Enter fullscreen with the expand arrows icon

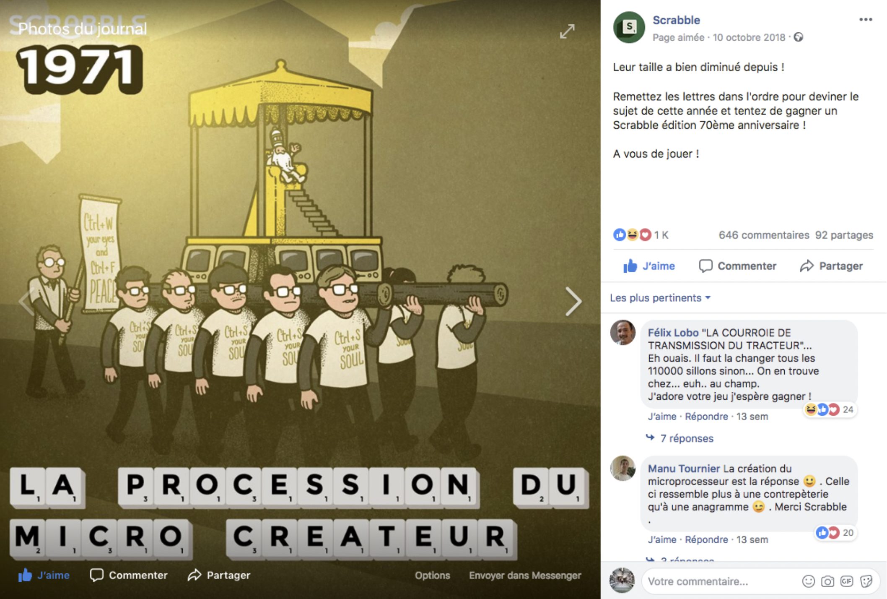click(567, 31)
